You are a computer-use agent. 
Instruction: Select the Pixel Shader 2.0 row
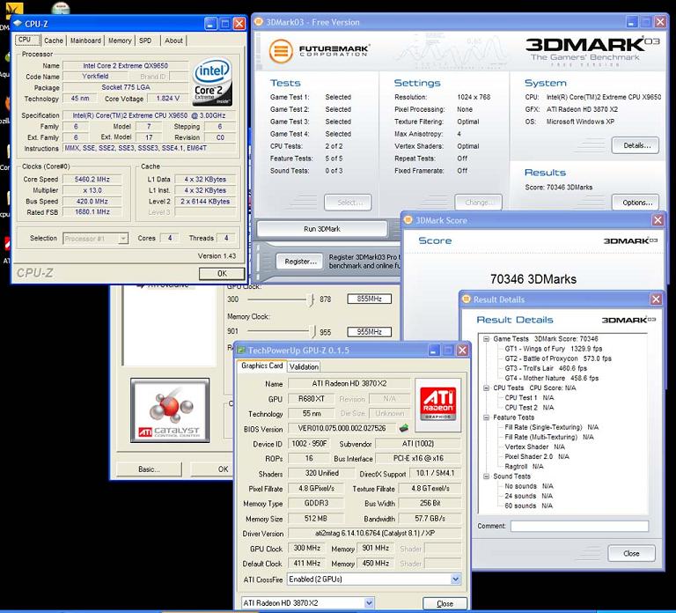pyautogui.click(x=537, y=456)
